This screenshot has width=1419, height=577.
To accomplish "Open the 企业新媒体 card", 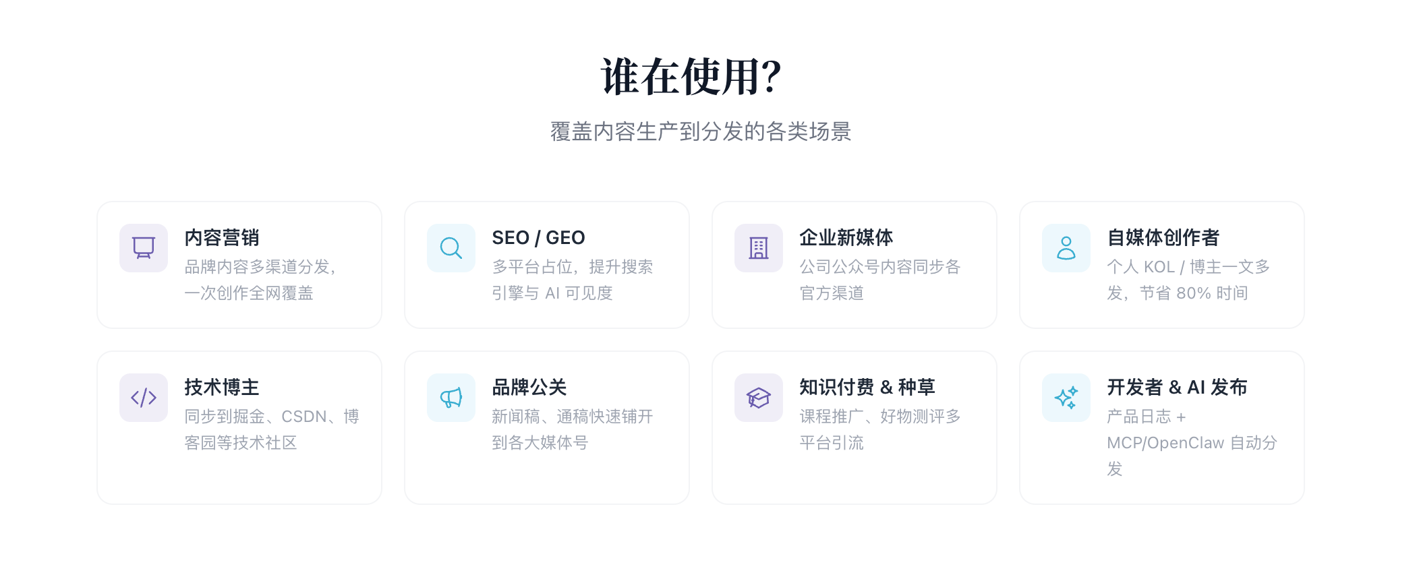I will pos(855,264).
